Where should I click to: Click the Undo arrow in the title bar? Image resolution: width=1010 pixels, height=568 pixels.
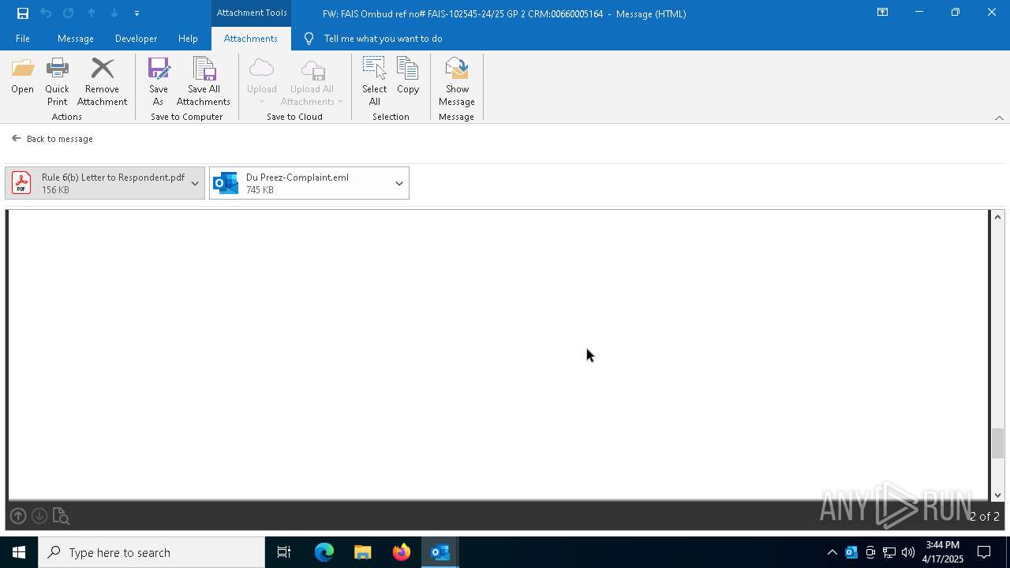pyautogui.click(x=46, y=13)
